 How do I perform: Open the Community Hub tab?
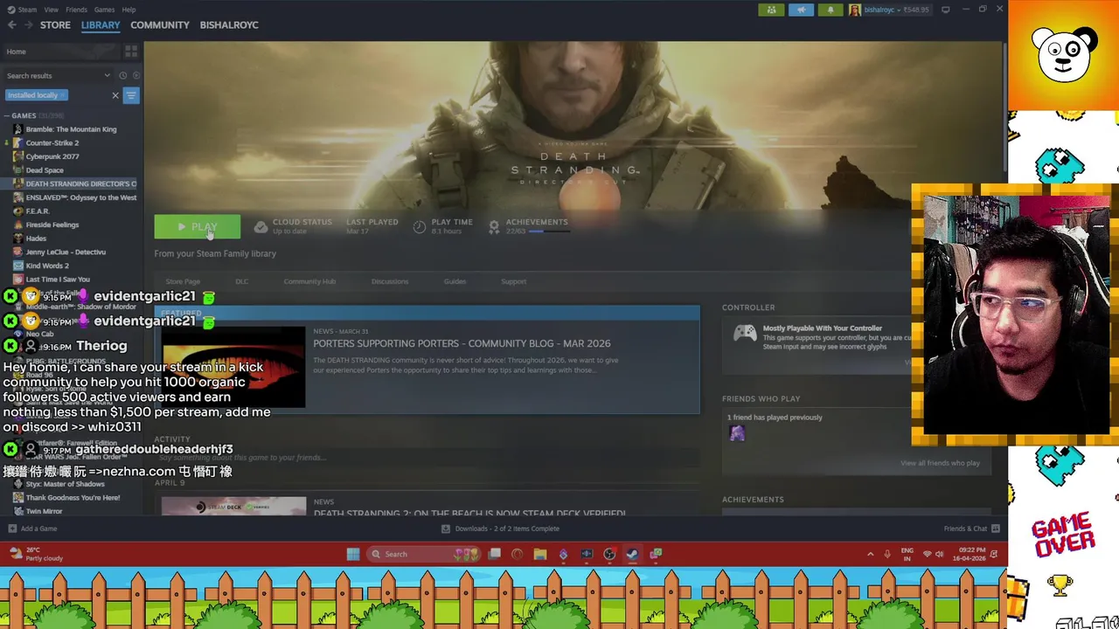(309, 281)
